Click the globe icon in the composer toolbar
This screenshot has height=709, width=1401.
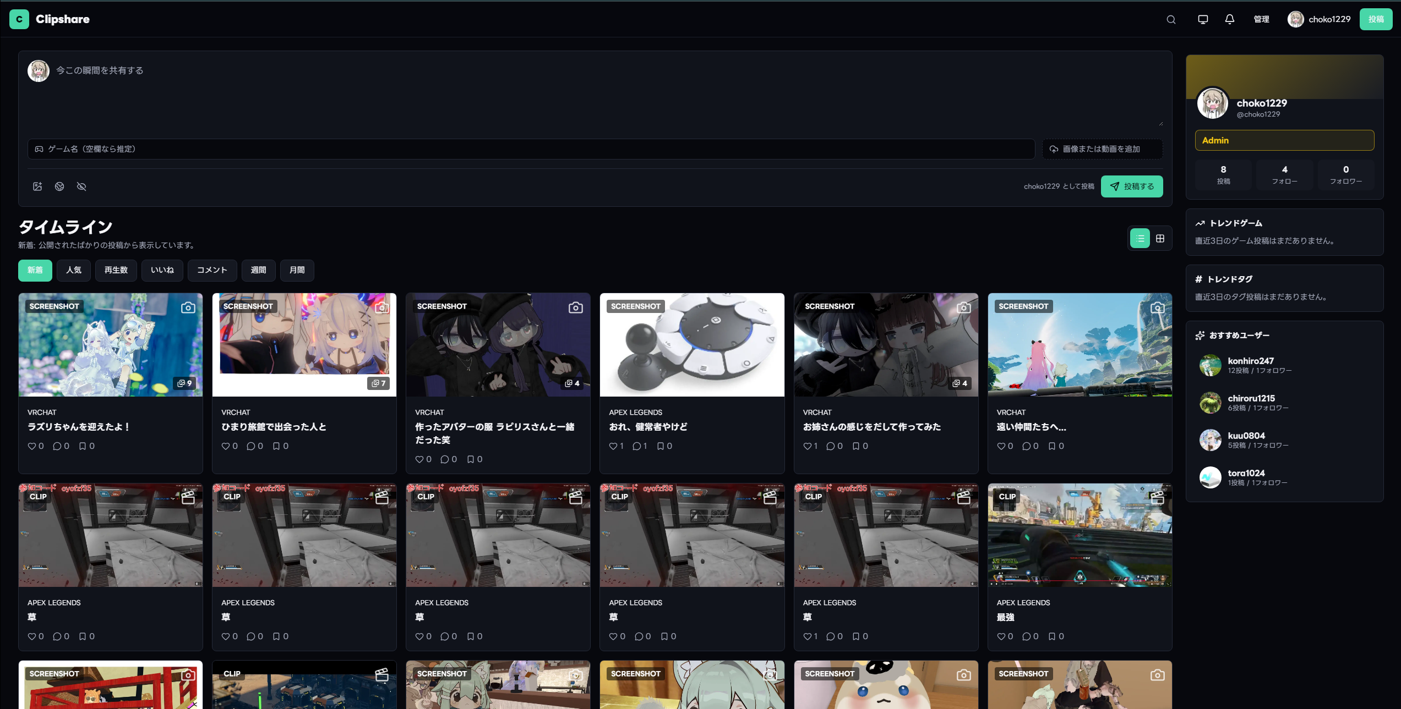[x=59, y=186]
